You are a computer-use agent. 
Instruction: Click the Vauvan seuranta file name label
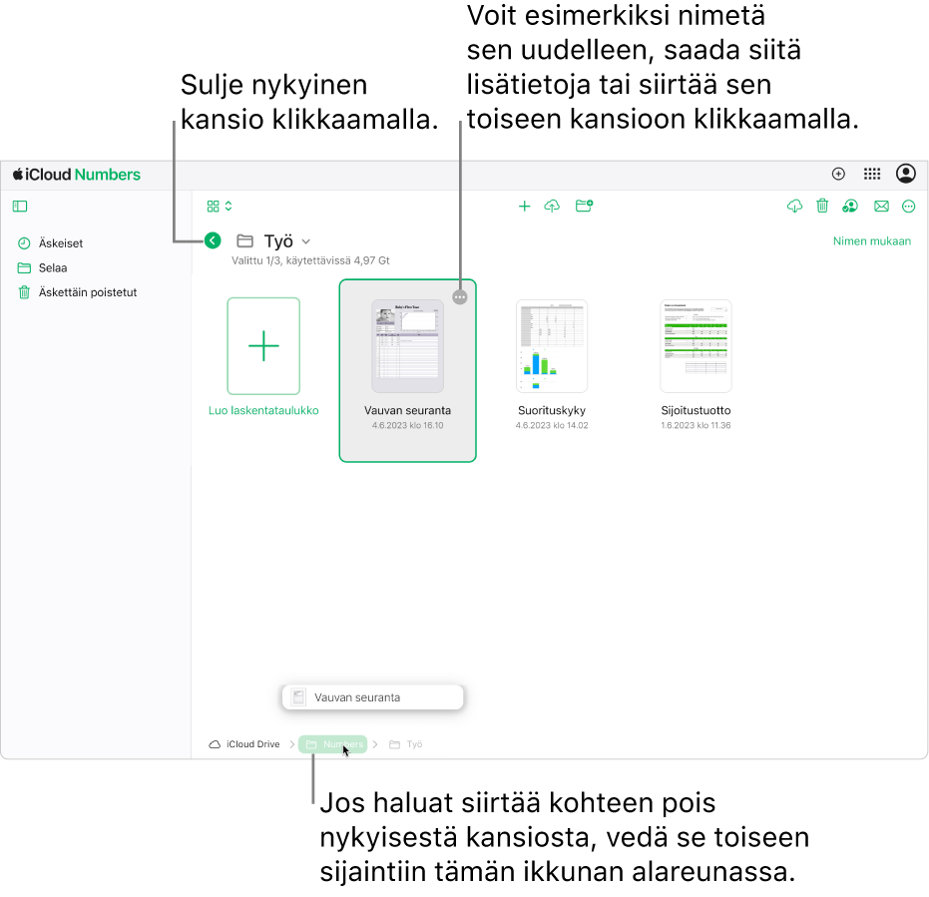click(407, 410)
